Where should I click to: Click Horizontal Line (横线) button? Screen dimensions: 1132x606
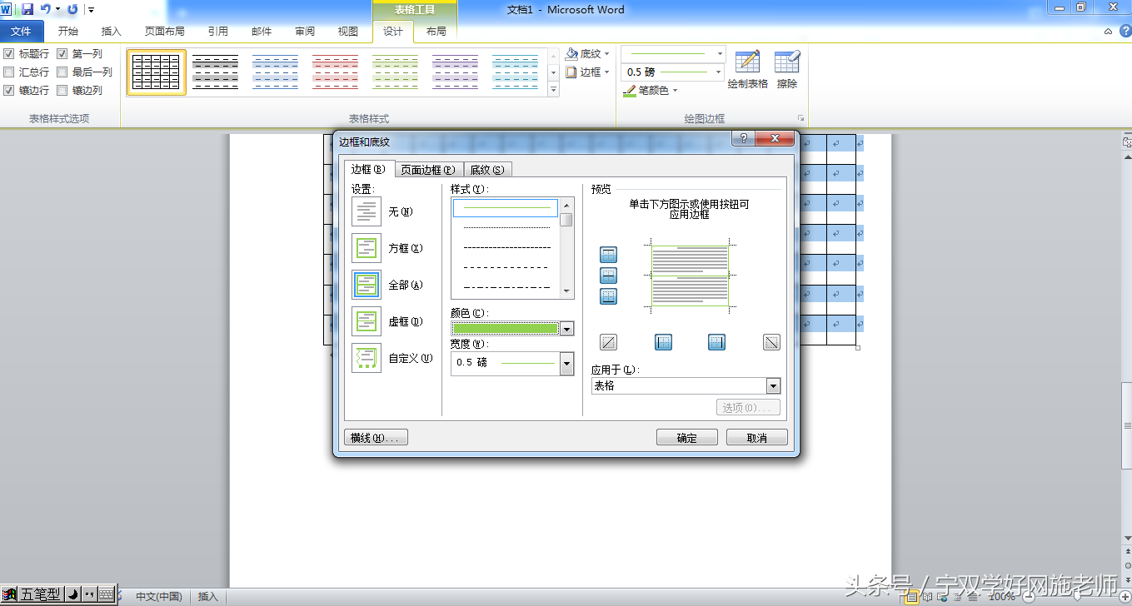coord(376,438)
